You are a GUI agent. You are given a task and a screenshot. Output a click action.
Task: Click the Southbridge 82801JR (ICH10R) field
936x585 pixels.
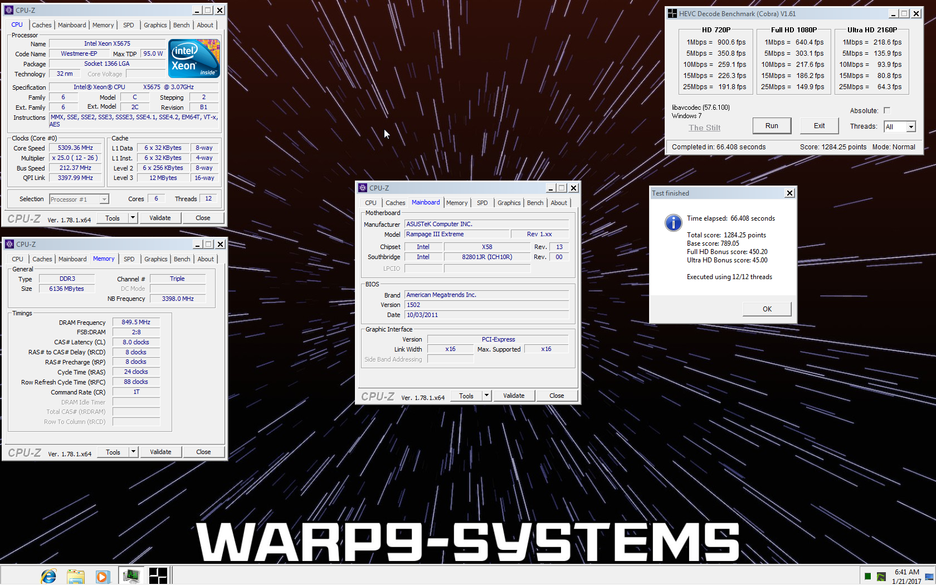tap(487, 257)
